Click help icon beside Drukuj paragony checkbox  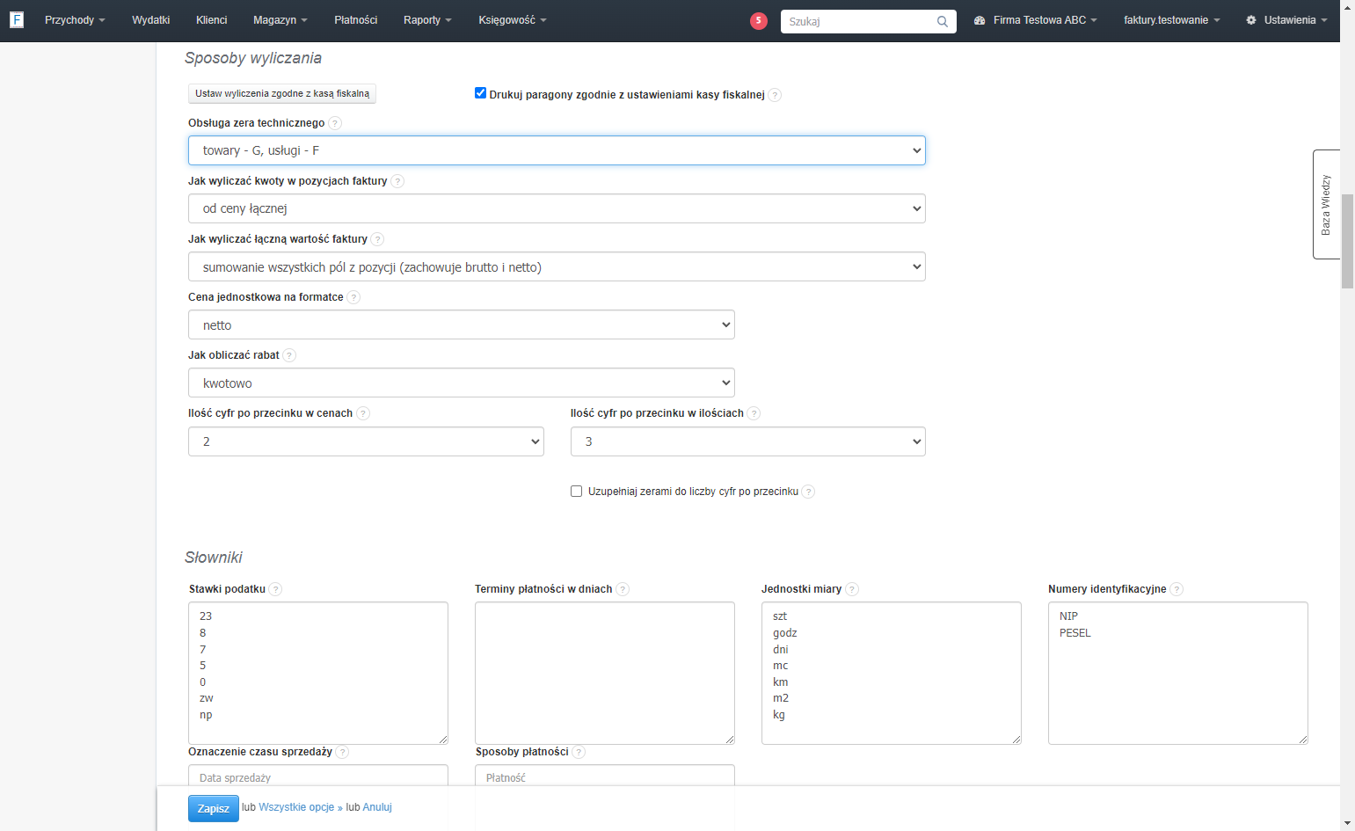[775, 95]
